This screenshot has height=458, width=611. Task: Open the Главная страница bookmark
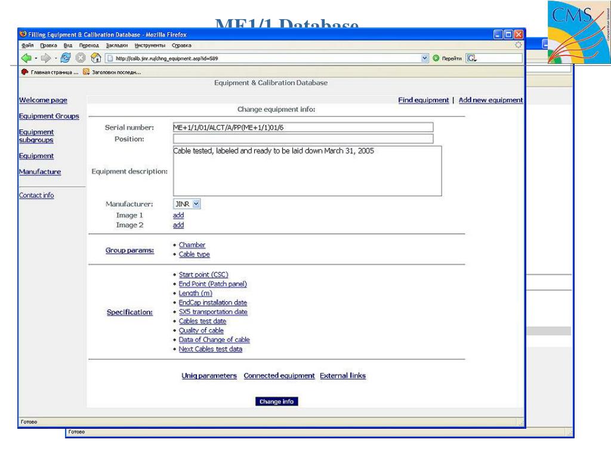(50, 72)
